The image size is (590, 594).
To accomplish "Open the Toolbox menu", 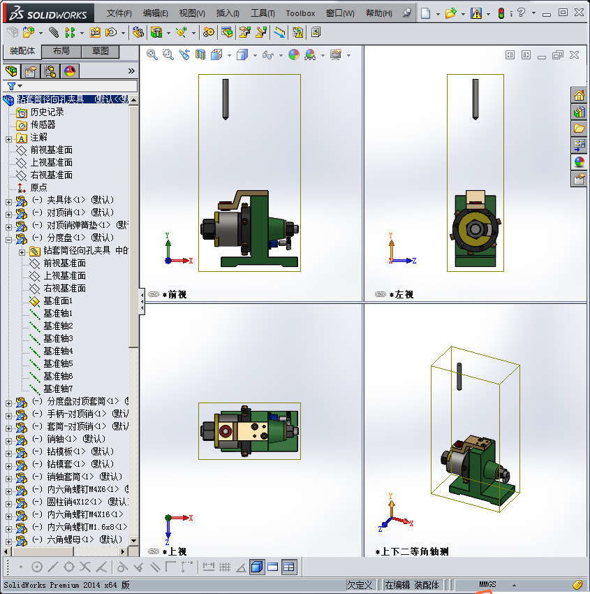I will [300, 13].
